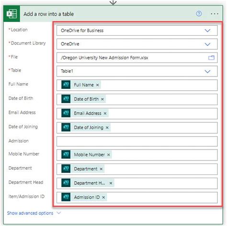Click the 'Admission ID' token text
This screenshot has width=227, height=226.
pyautogui.click(x=87, y=197)
